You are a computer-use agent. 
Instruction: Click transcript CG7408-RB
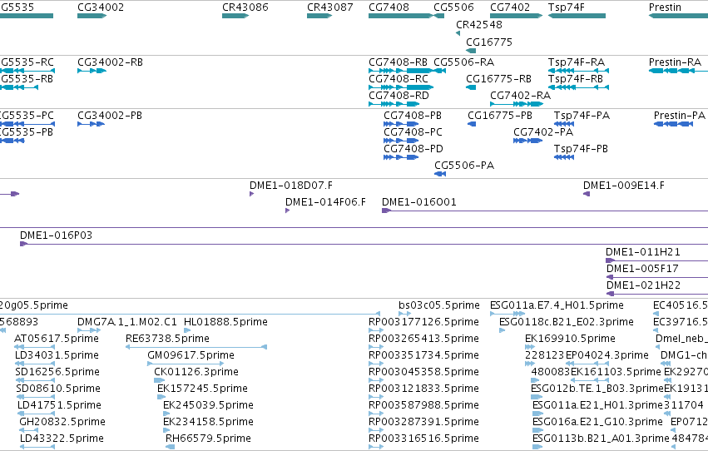click(x=399, y=62)
